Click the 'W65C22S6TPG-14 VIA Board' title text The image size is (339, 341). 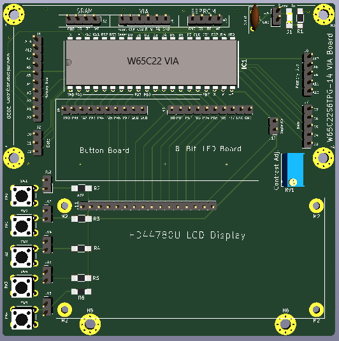coord(330,88)
